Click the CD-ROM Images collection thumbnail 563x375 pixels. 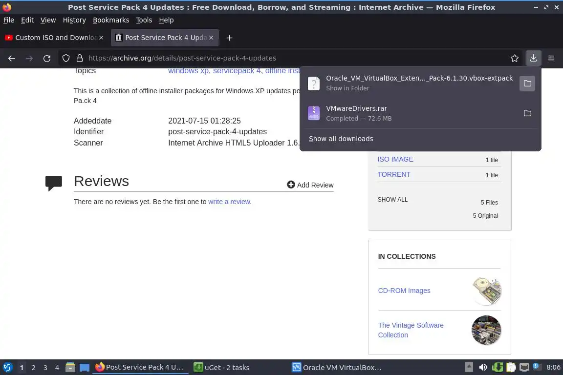pyautogui.click(x=487, y=291)
